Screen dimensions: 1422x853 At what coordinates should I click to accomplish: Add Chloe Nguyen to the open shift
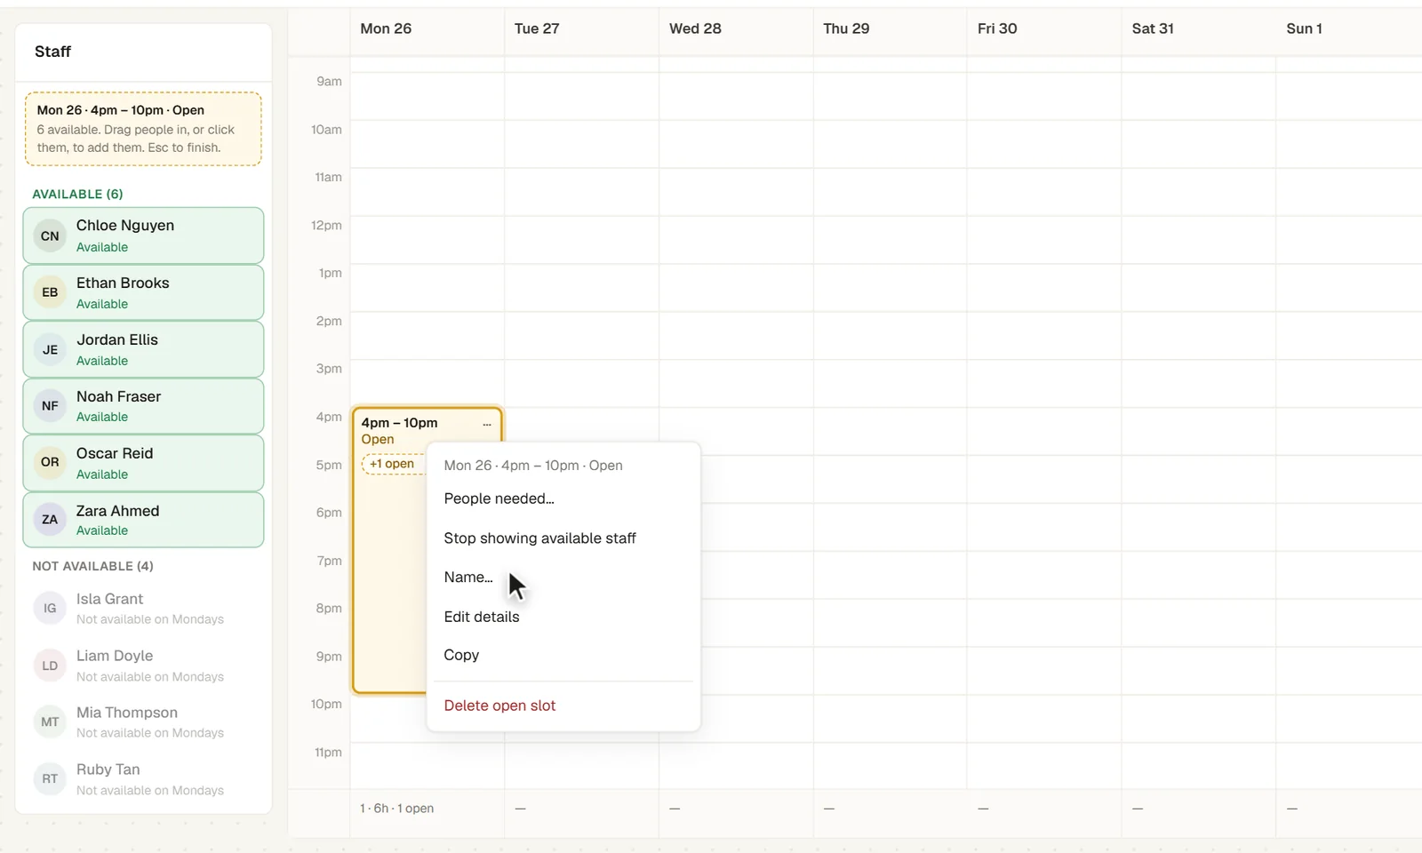(143, 235)
